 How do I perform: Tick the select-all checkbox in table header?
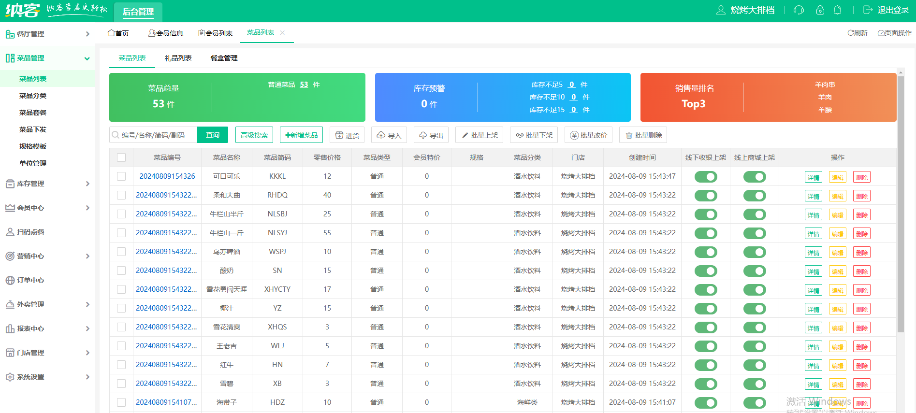click(121, 157)
